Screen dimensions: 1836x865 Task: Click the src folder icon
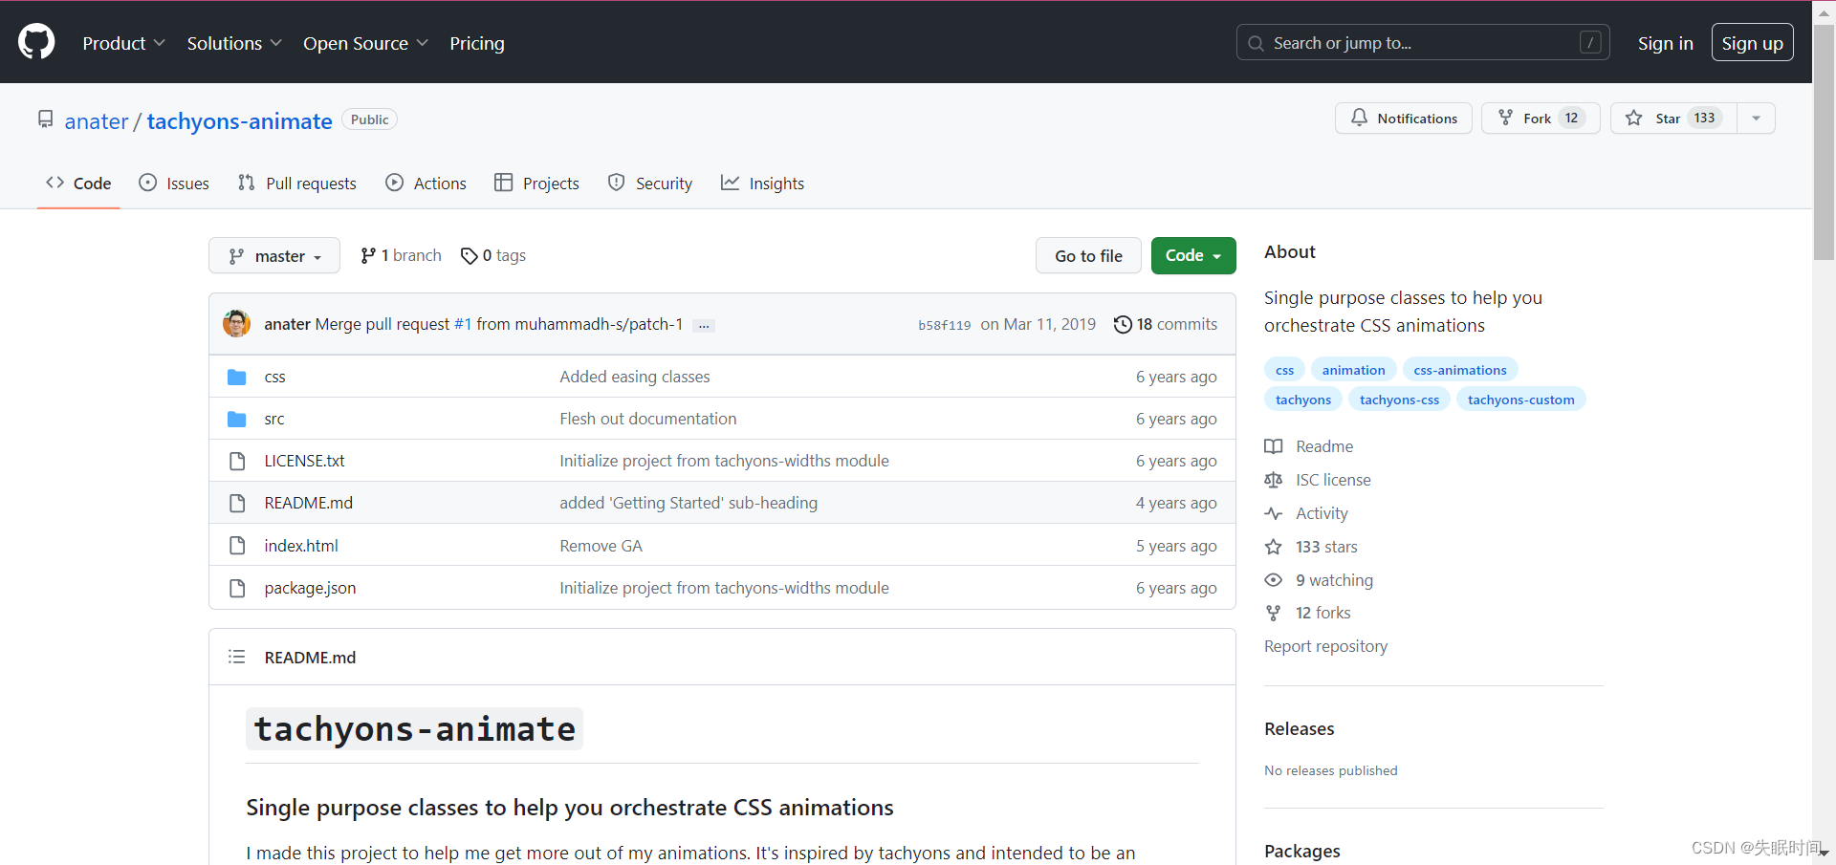tap(237, 419)
